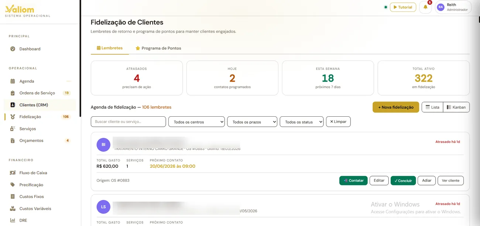Viewport: 480px width, 226px height.
Task: Click the DRE chart icon
Action: click(13, 220)
